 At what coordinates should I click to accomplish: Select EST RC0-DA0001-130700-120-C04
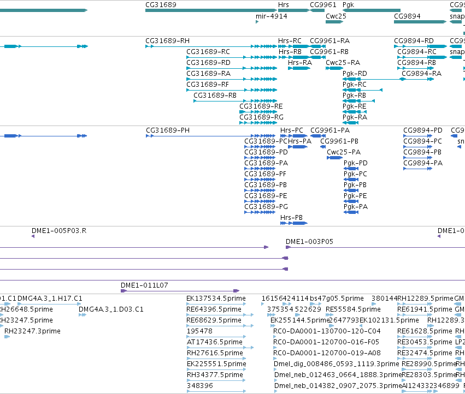tap(327, 331)
